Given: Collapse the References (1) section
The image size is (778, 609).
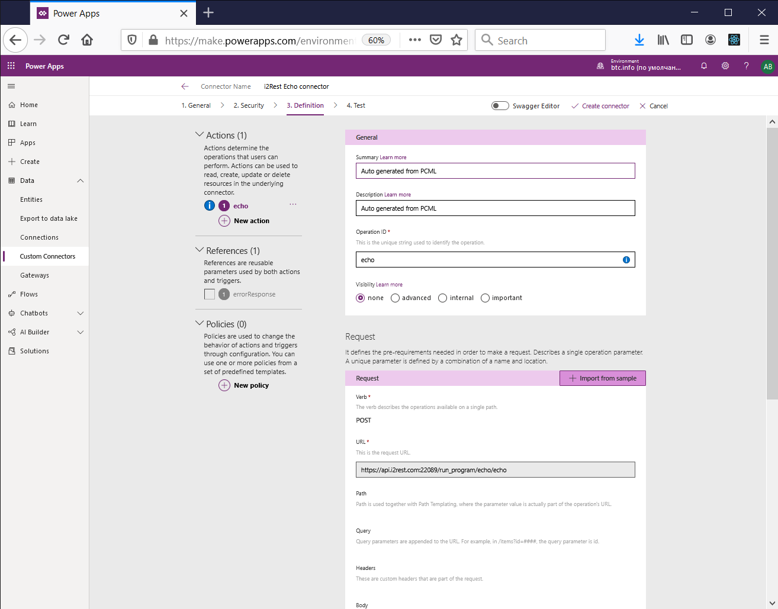Looking at the screenshot, I should (x=200, y=250).
